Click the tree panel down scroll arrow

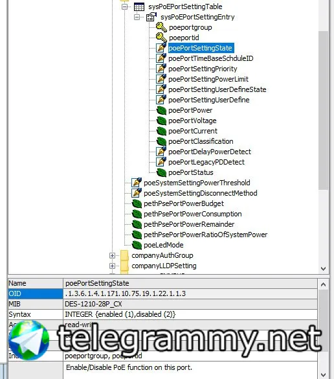point(324,268)
